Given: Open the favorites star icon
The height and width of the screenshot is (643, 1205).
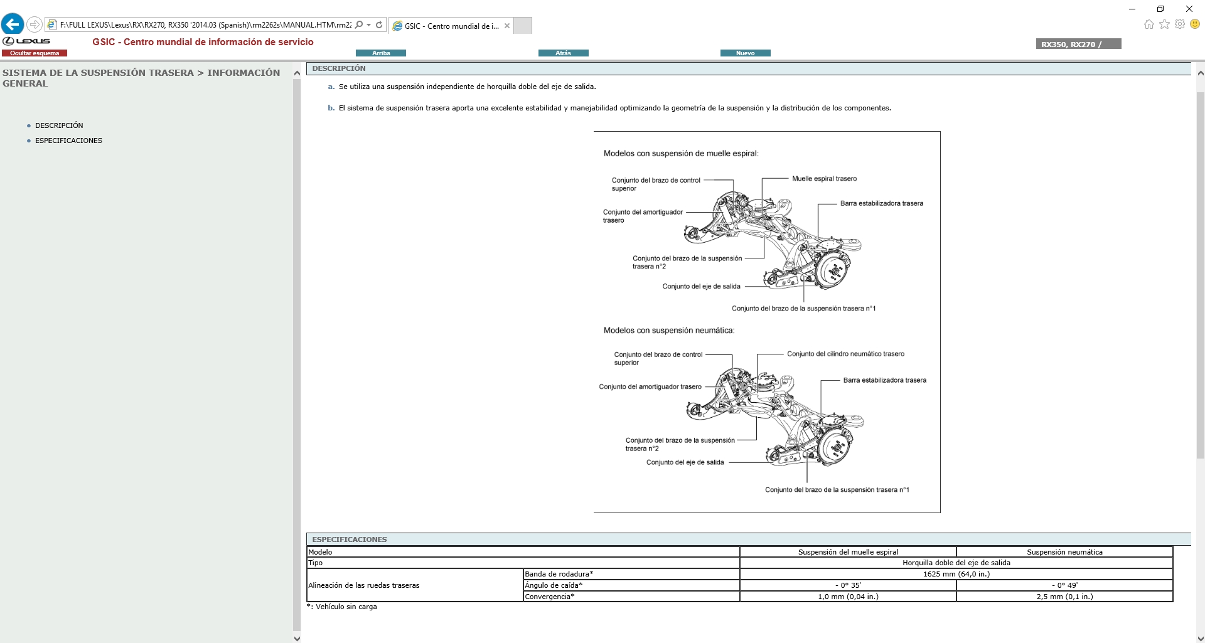Looking at the screenshot, I should [1165, 24].
